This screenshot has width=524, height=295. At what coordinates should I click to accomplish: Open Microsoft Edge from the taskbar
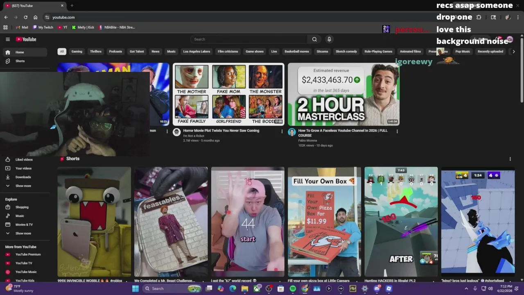tap(233, 288)
